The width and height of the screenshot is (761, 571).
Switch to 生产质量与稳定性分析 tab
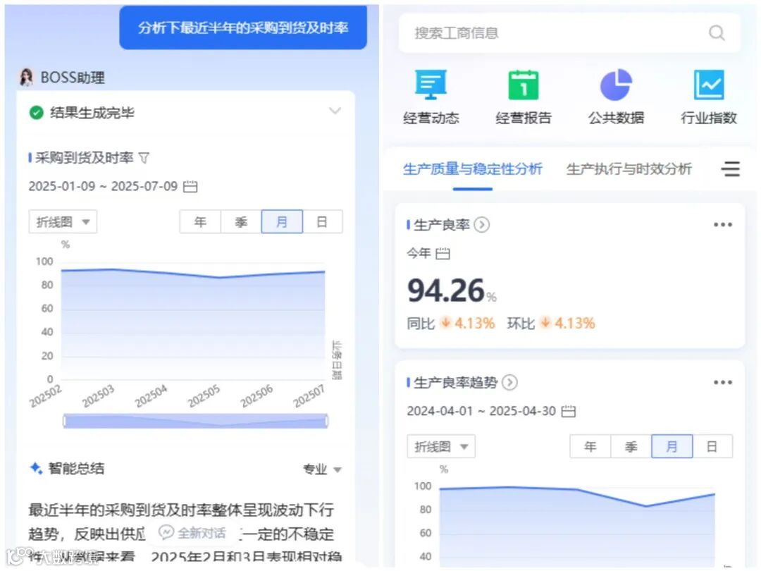pyautogui.click(x=473, y=169)
